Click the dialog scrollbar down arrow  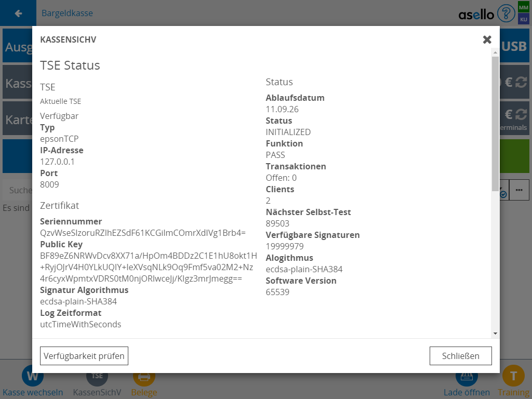pos(495,333)
